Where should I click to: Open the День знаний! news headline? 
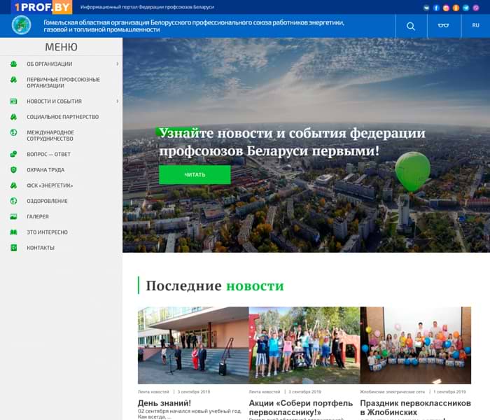click(164, 402)
